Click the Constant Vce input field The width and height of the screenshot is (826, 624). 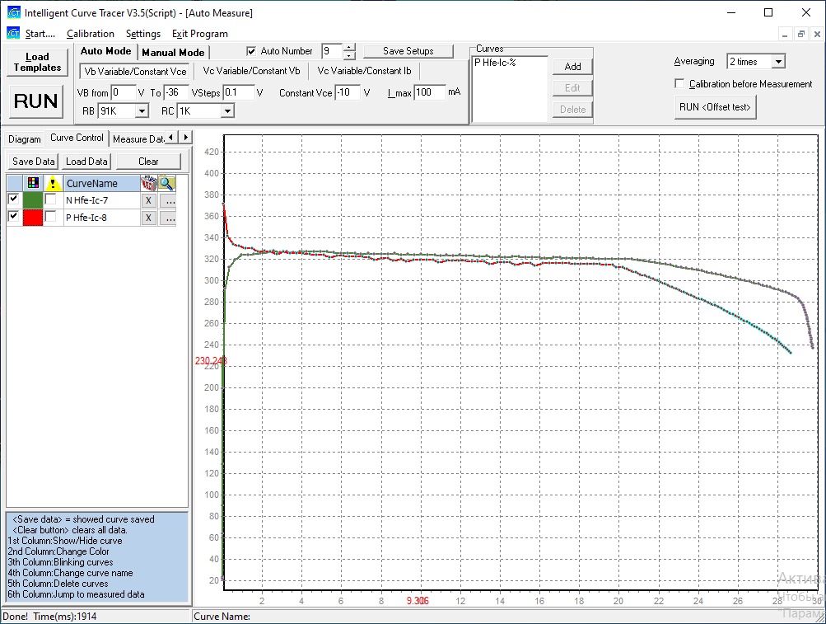coord(348,92)
